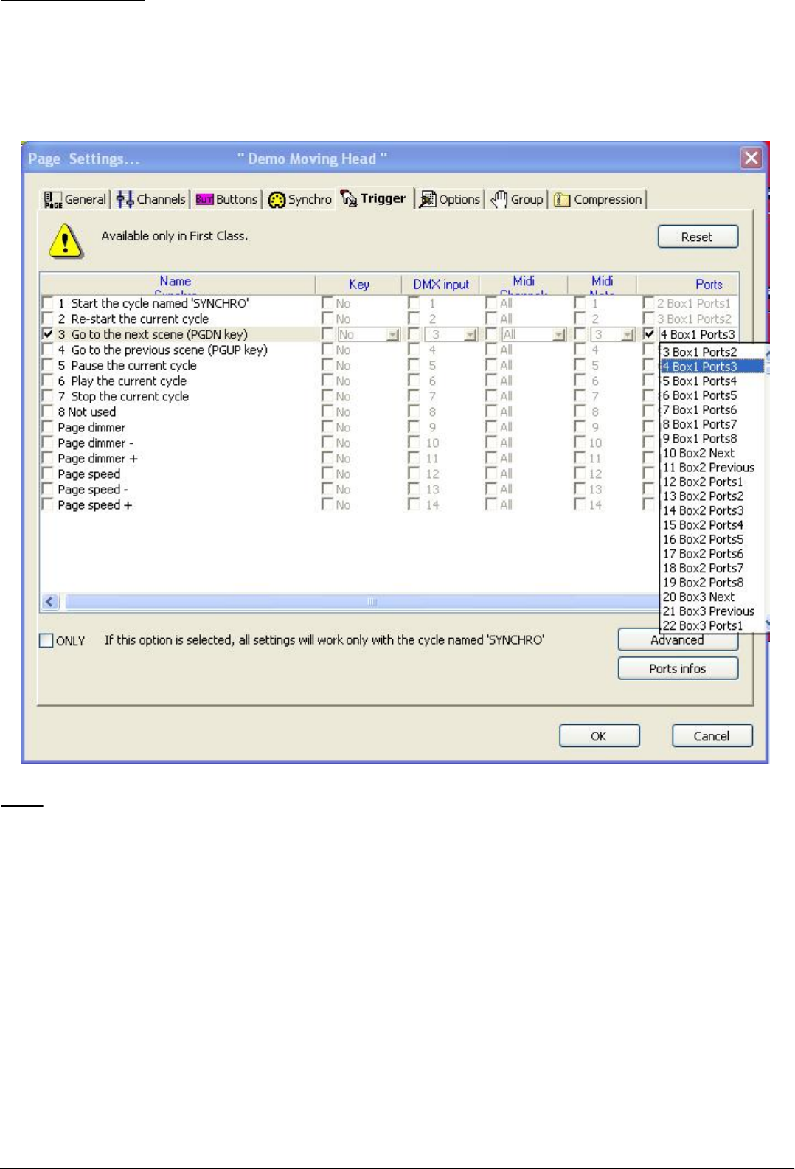Click the Key column header

359,284
